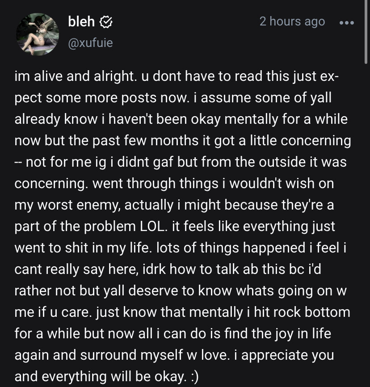Click the final line 'and everything will be okay'
This screenshot has height=387, width=370.
(x=106, y=377)
